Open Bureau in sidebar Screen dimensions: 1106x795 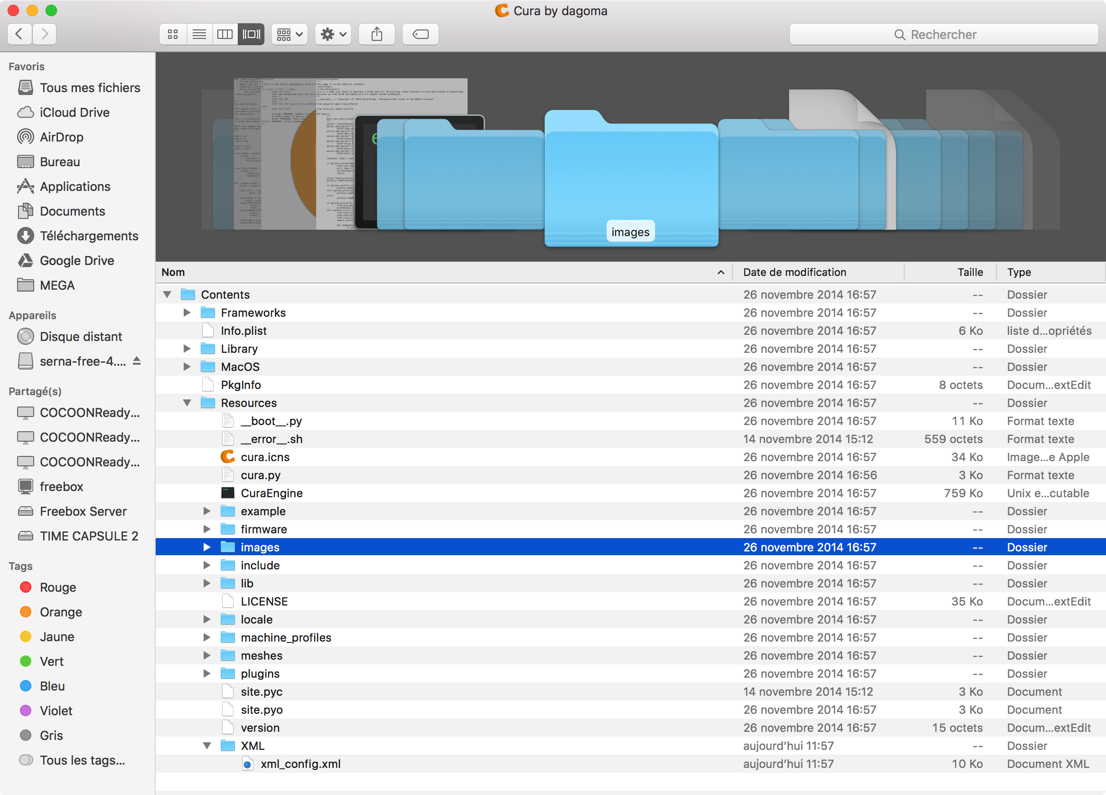[x=48, y=162]
